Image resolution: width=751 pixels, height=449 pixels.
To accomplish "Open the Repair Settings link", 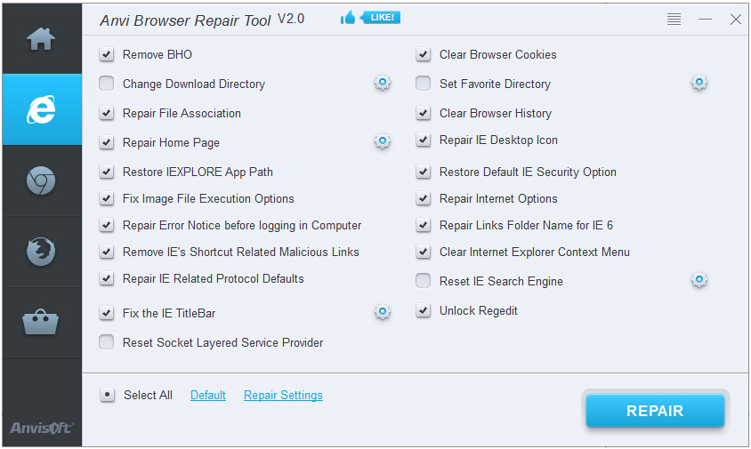I will click(x=283, y=396).
